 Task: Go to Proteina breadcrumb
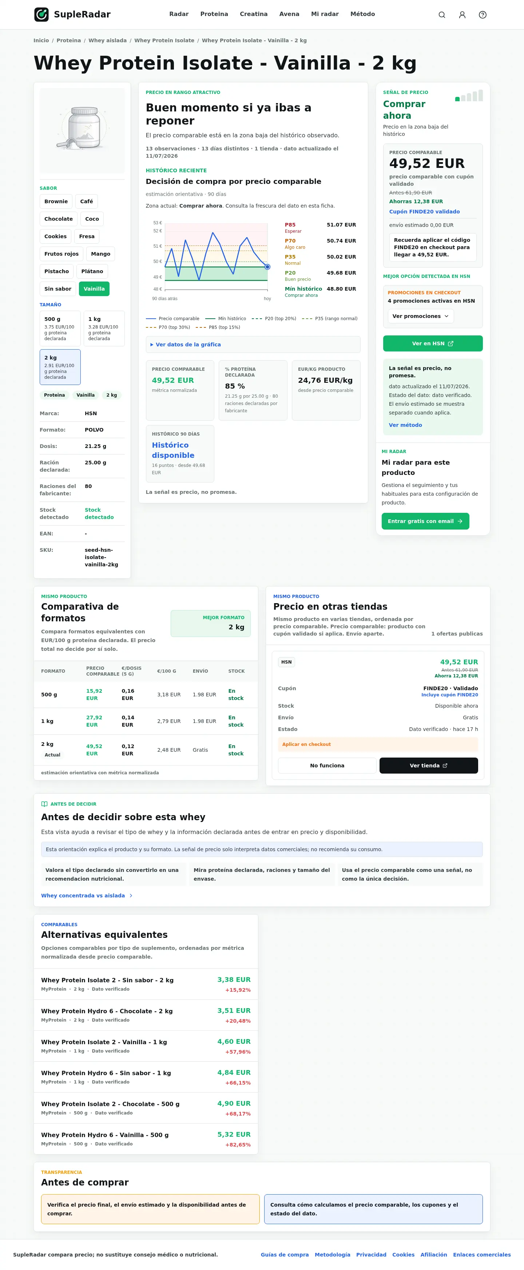coord(69,40)
